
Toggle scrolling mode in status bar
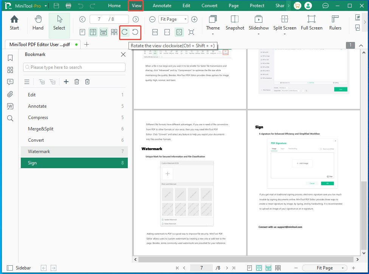[x=268, y=268]
